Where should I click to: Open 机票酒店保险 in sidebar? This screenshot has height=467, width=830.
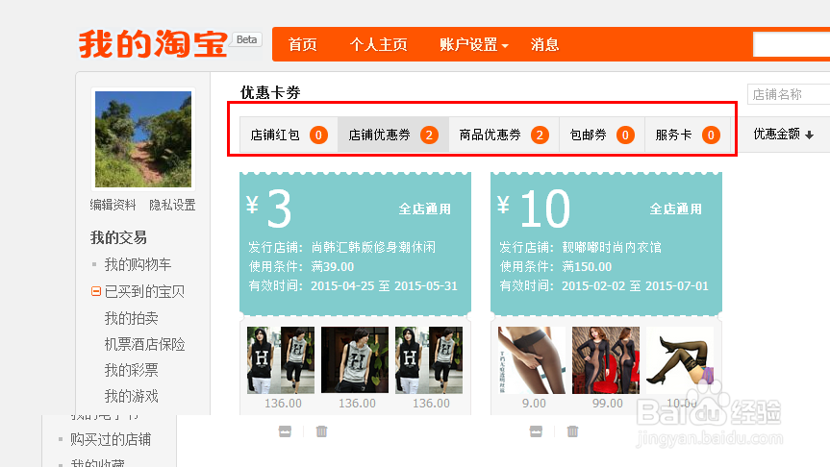(x=144, y=344)
